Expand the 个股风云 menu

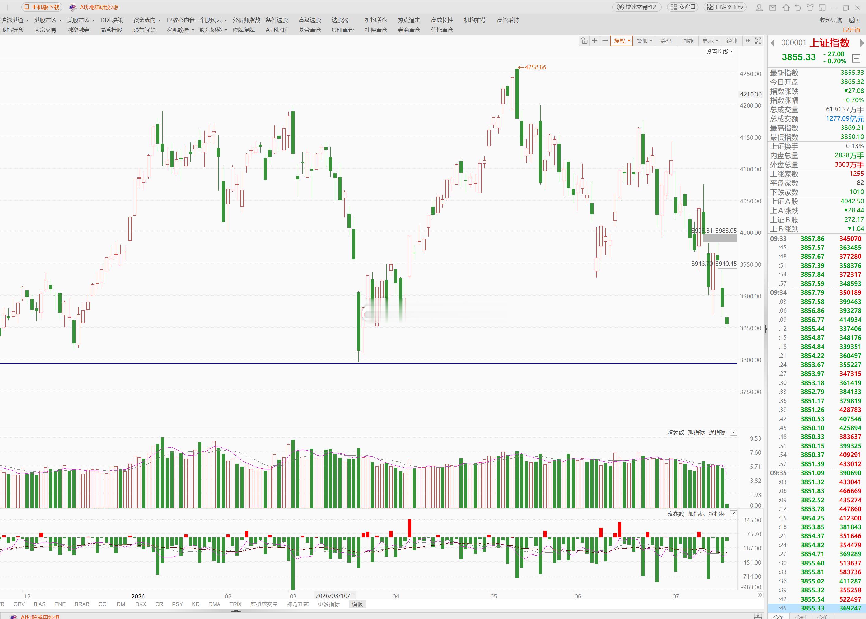click(213, 20)
